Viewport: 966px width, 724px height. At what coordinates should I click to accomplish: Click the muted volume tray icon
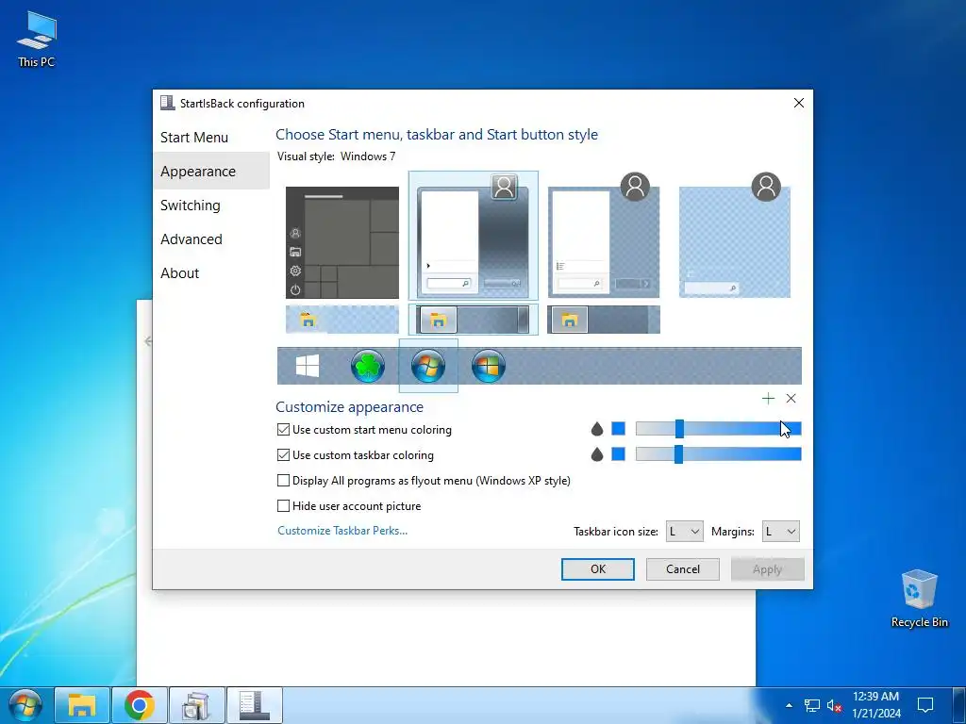click(835, 705)
